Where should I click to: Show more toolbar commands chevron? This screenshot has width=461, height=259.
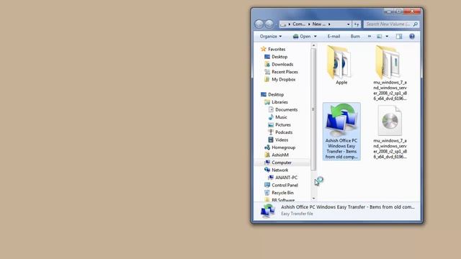pyautogui.click(x=370, y=36)
